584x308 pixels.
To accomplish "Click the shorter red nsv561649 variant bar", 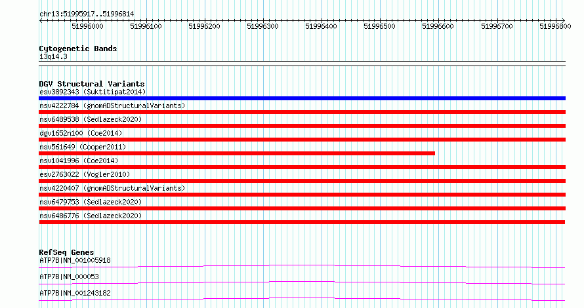I will (237, 153).
